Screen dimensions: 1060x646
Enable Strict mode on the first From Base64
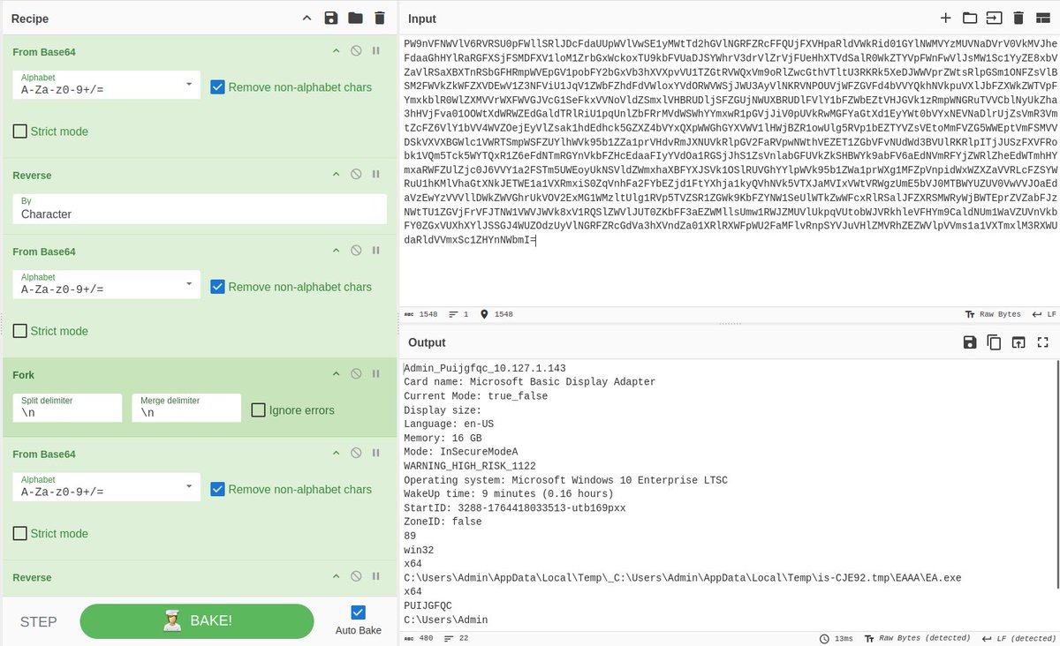click(x=20, y=131)
